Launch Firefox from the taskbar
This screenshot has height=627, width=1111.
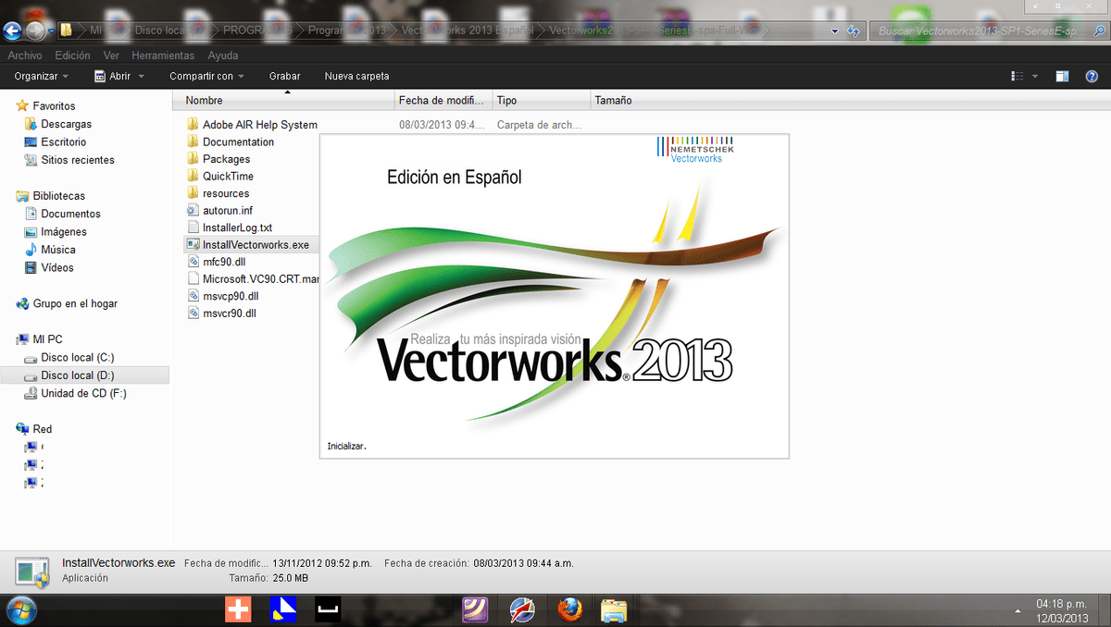569,609
